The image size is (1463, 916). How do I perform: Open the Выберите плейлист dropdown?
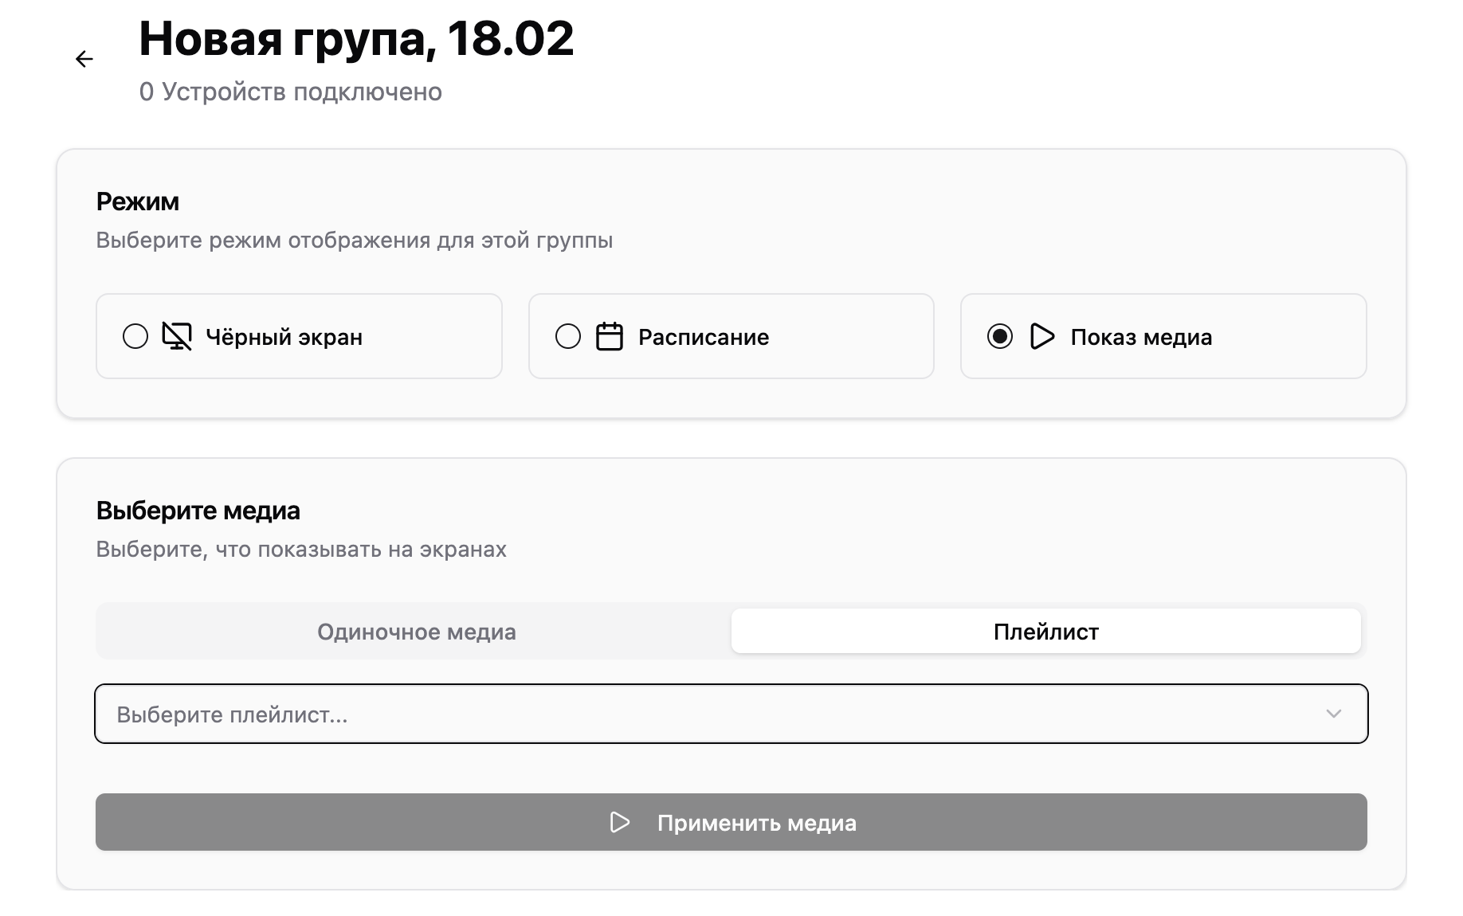(x=717, y=714)
